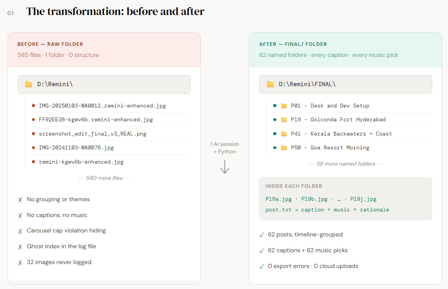Select the P01 Desk and Dev Setup folder icon
Viewport: 448px width, 289px height.
[x=284, y=106]
